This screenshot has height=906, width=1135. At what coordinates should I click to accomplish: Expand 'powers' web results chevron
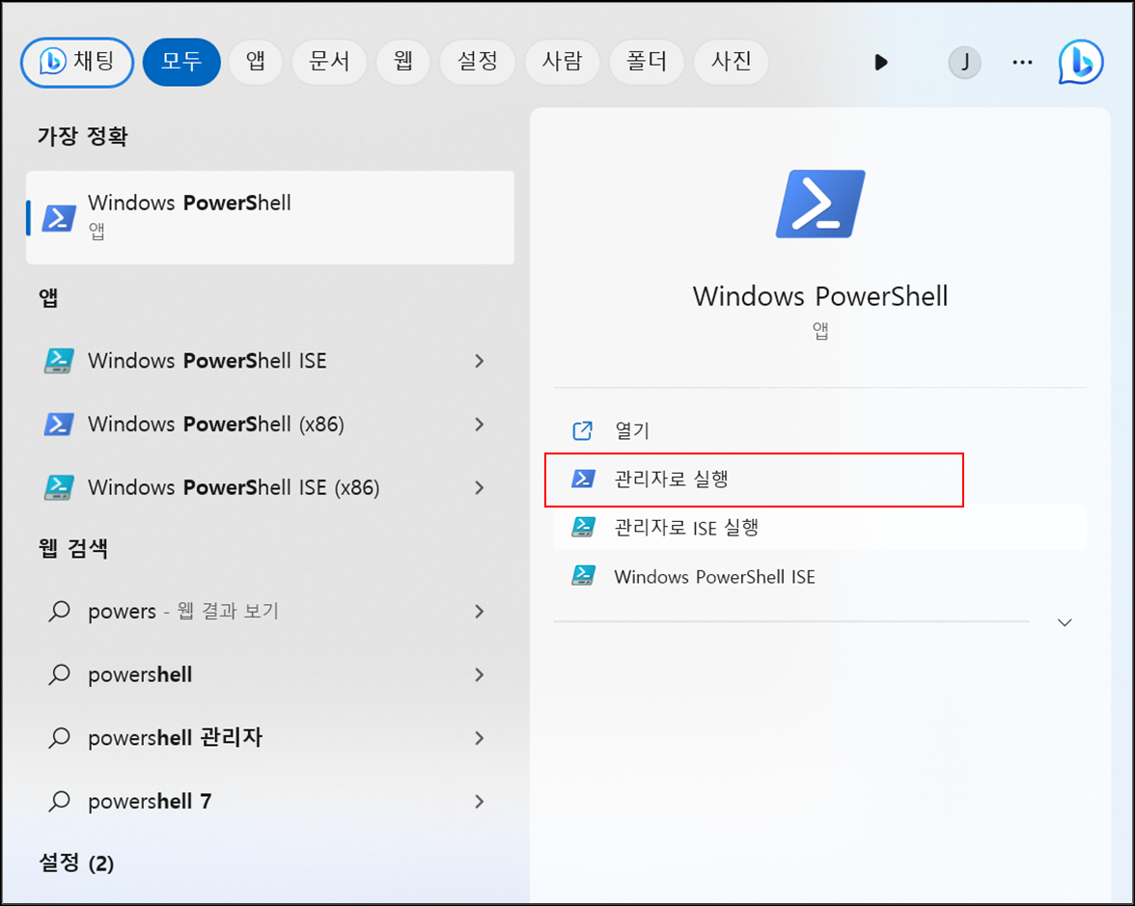point(479,612)
